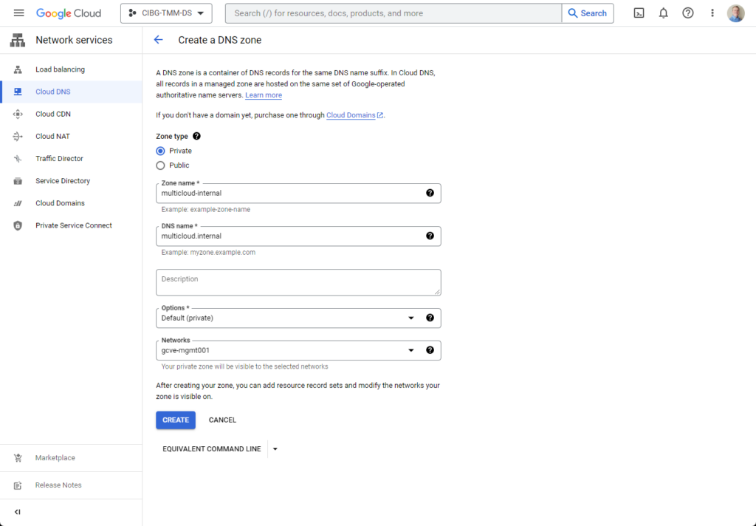Show help for Options field
This screenshot has height=526, width=756.
coord(430,318)
